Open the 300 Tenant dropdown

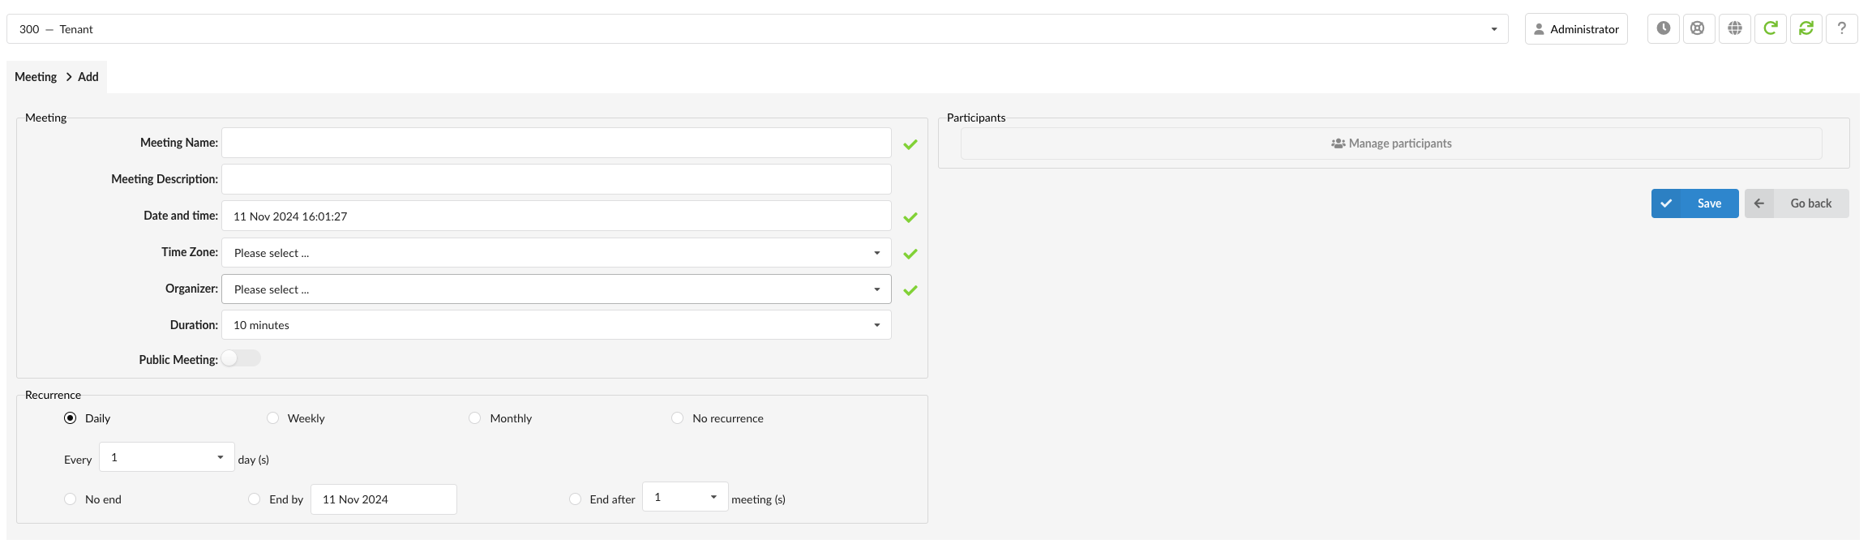(757, 29)
